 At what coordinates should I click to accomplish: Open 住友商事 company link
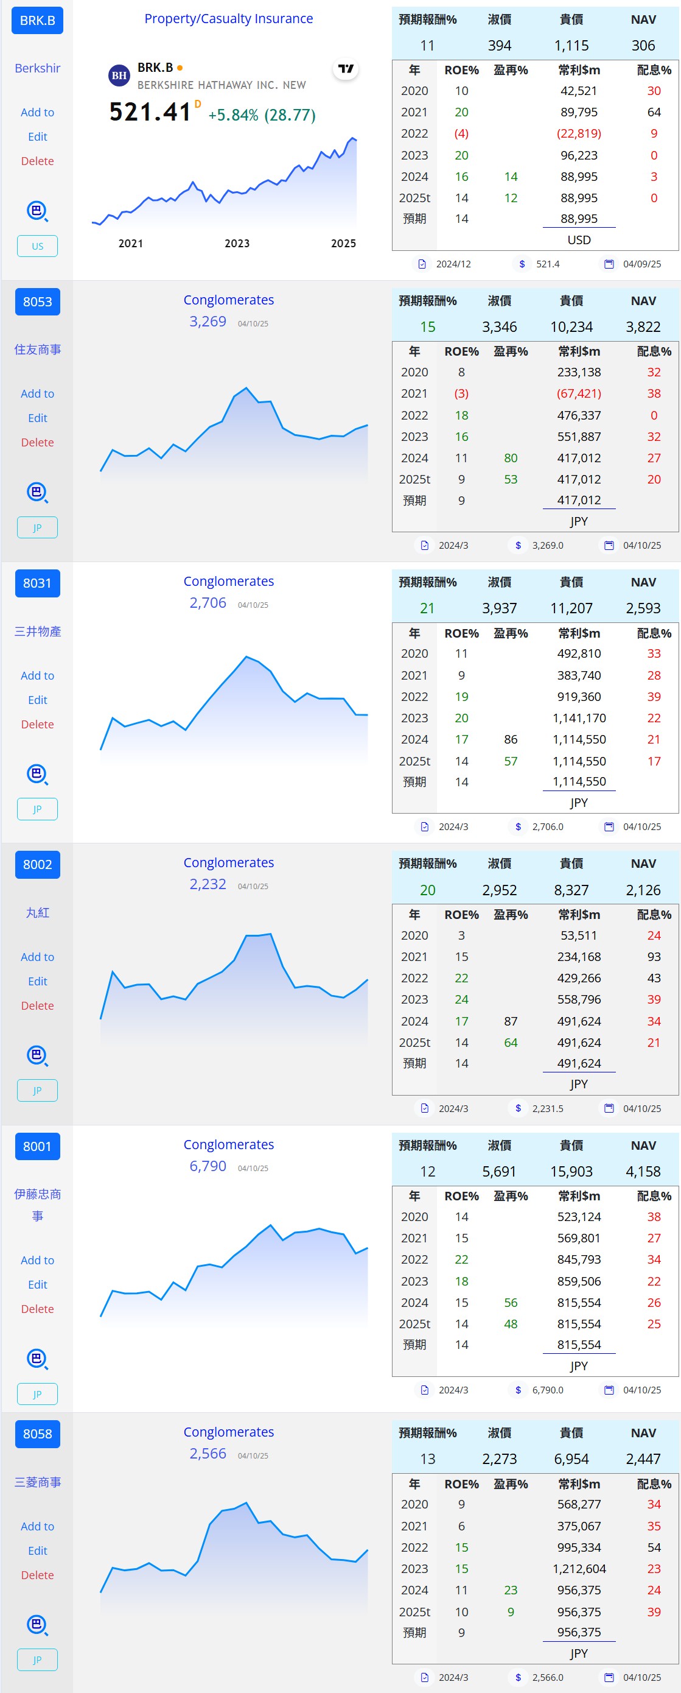[38, 350]
